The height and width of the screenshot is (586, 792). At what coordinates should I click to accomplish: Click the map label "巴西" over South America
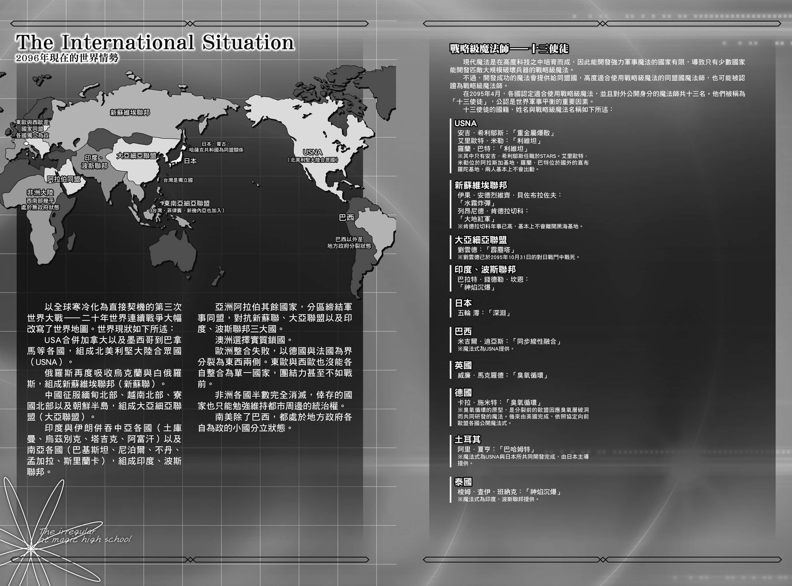[346, 217]
